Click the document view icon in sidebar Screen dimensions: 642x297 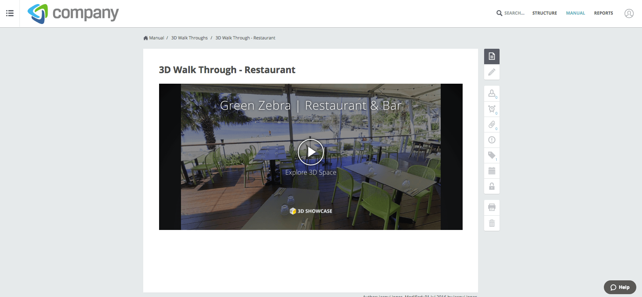pos(492,56)
